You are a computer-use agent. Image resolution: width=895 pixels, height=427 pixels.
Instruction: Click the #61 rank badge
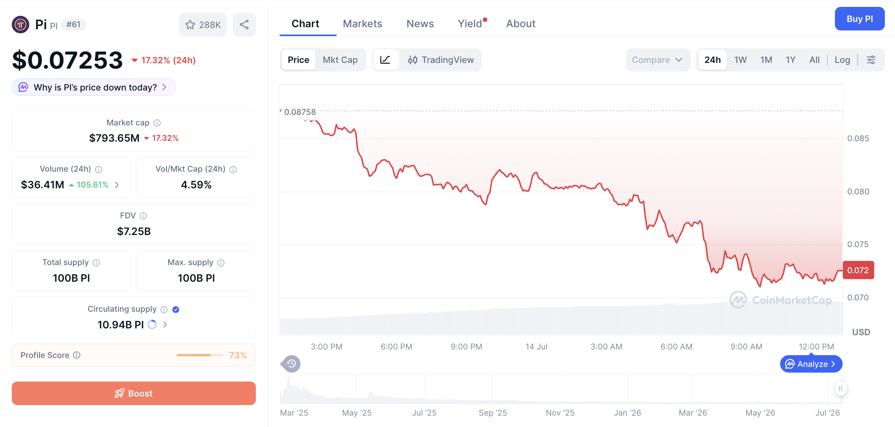[74, 24]
